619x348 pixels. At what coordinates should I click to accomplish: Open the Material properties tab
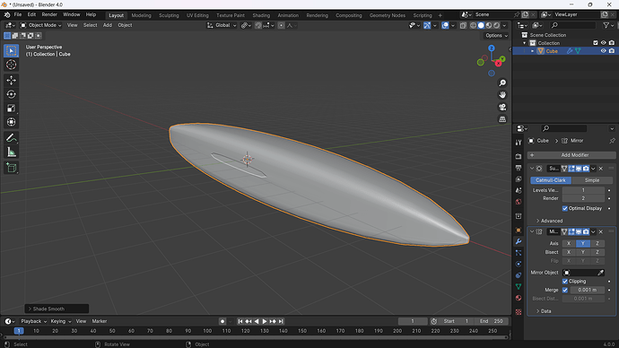point(519,298)
